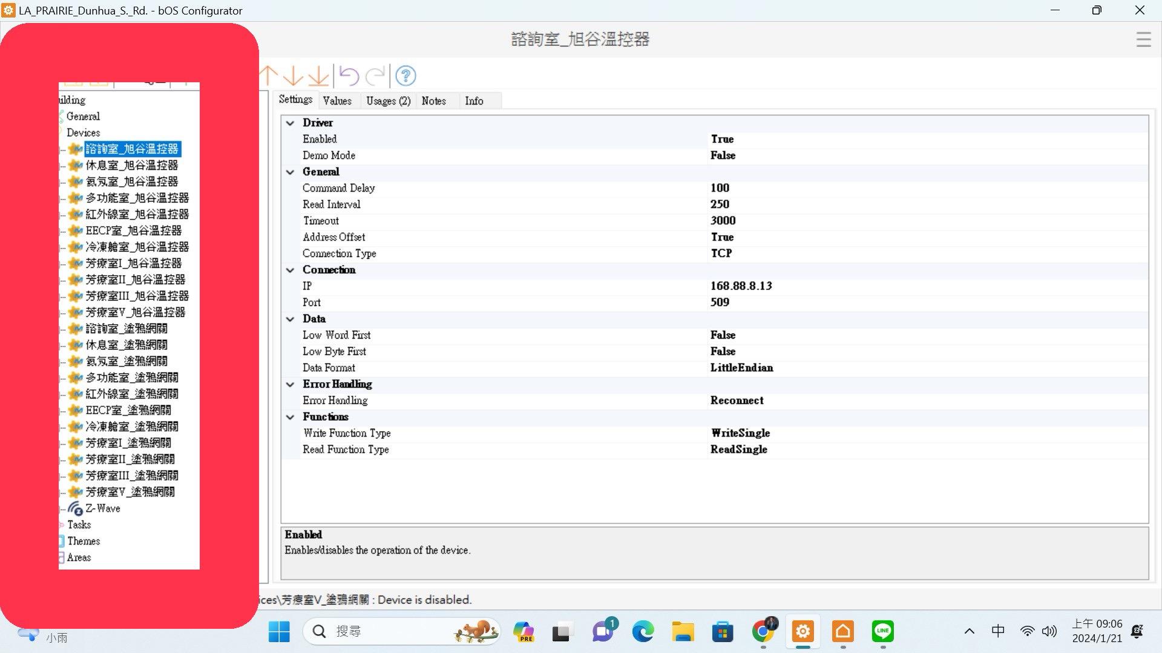
Task: Open the hamburger menu at top right
Action: (1143, 40)
